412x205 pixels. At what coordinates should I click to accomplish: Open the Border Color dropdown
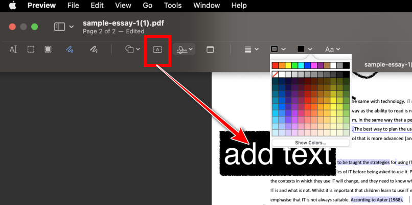(278, 49)
